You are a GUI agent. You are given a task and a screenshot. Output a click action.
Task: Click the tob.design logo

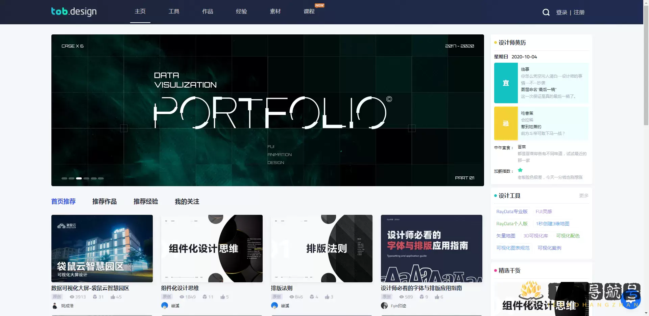[x=74, y=12]
